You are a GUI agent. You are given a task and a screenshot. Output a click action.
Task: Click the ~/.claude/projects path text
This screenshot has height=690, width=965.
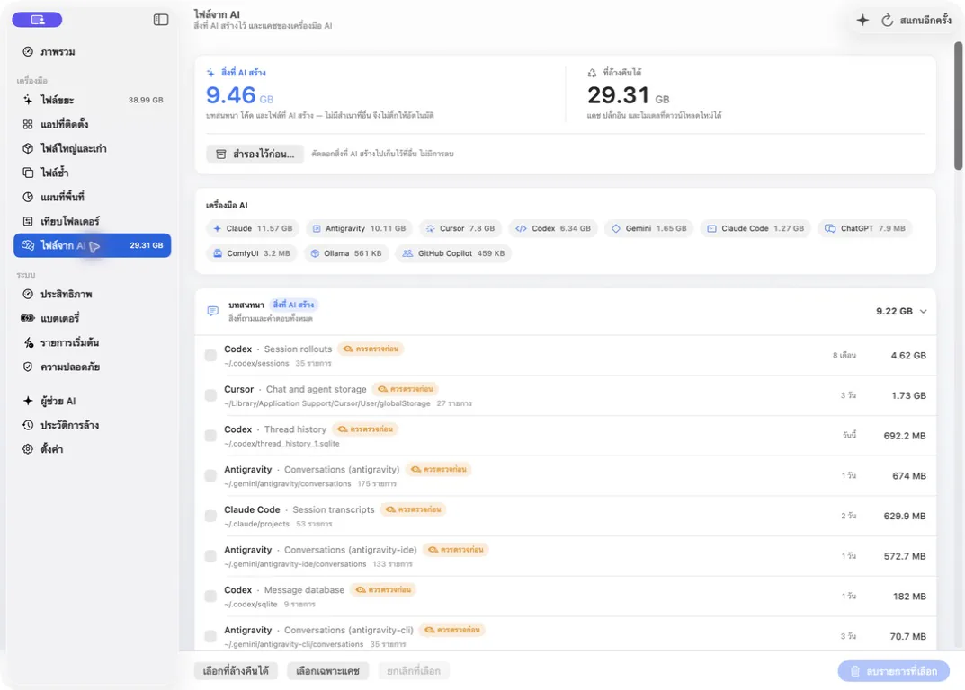[256, 524]
